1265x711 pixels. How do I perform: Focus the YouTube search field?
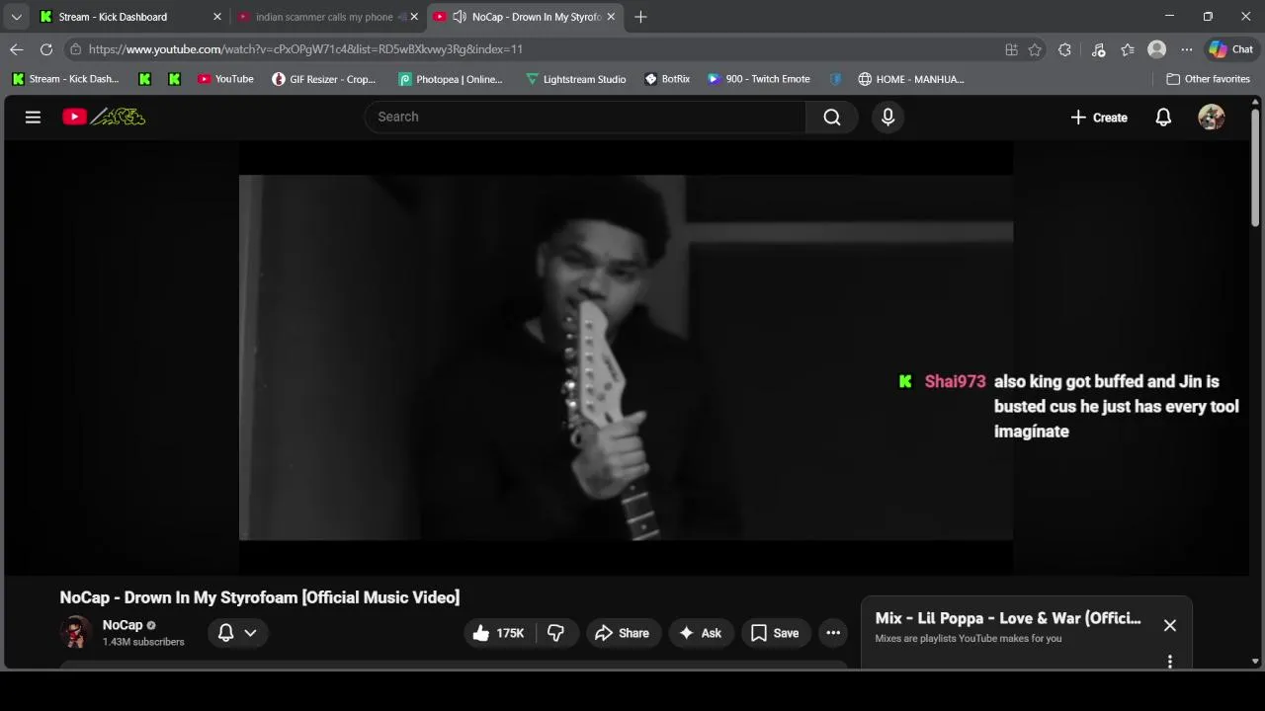point(585,117)
